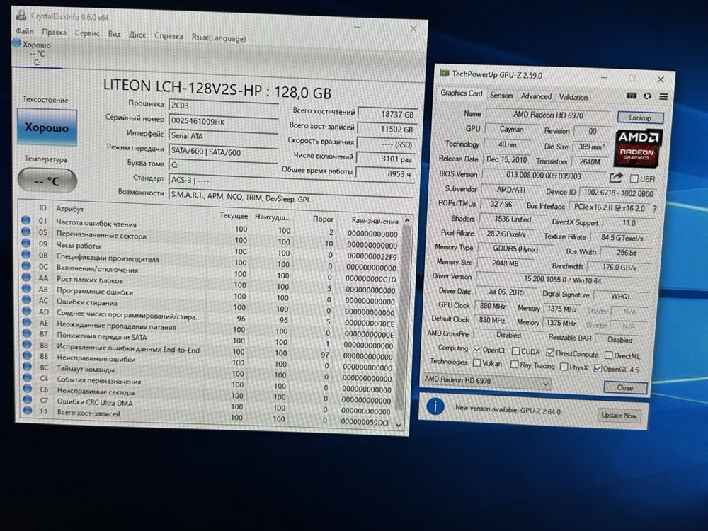
Task: Open the Вид menu
Action: click(114, 34)
